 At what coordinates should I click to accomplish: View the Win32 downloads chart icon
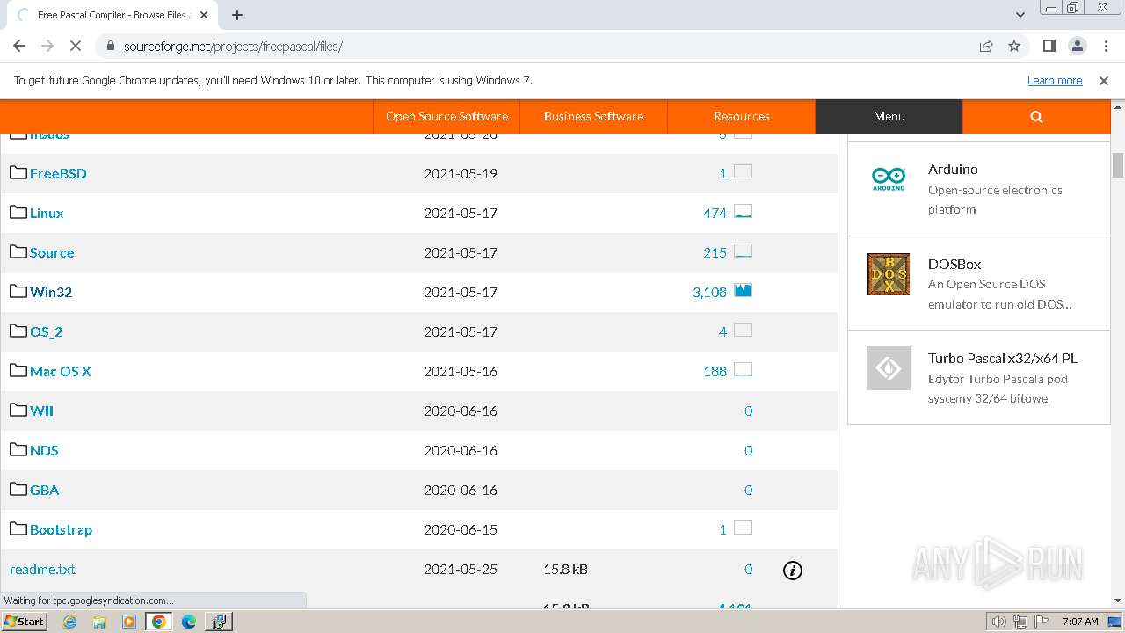click(743, 290)
